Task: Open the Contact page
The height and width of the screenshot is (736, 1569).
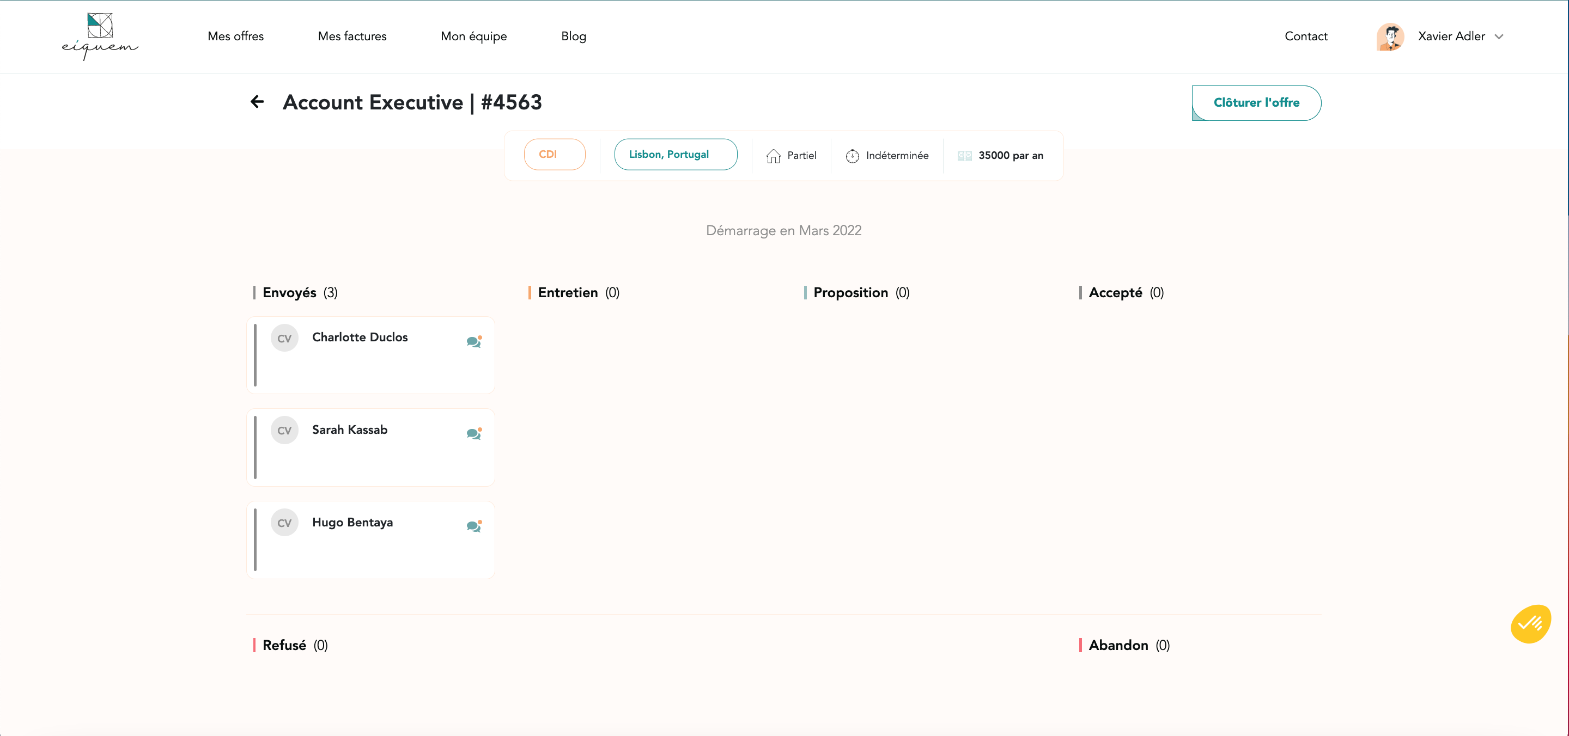Action: [1306, 36]
